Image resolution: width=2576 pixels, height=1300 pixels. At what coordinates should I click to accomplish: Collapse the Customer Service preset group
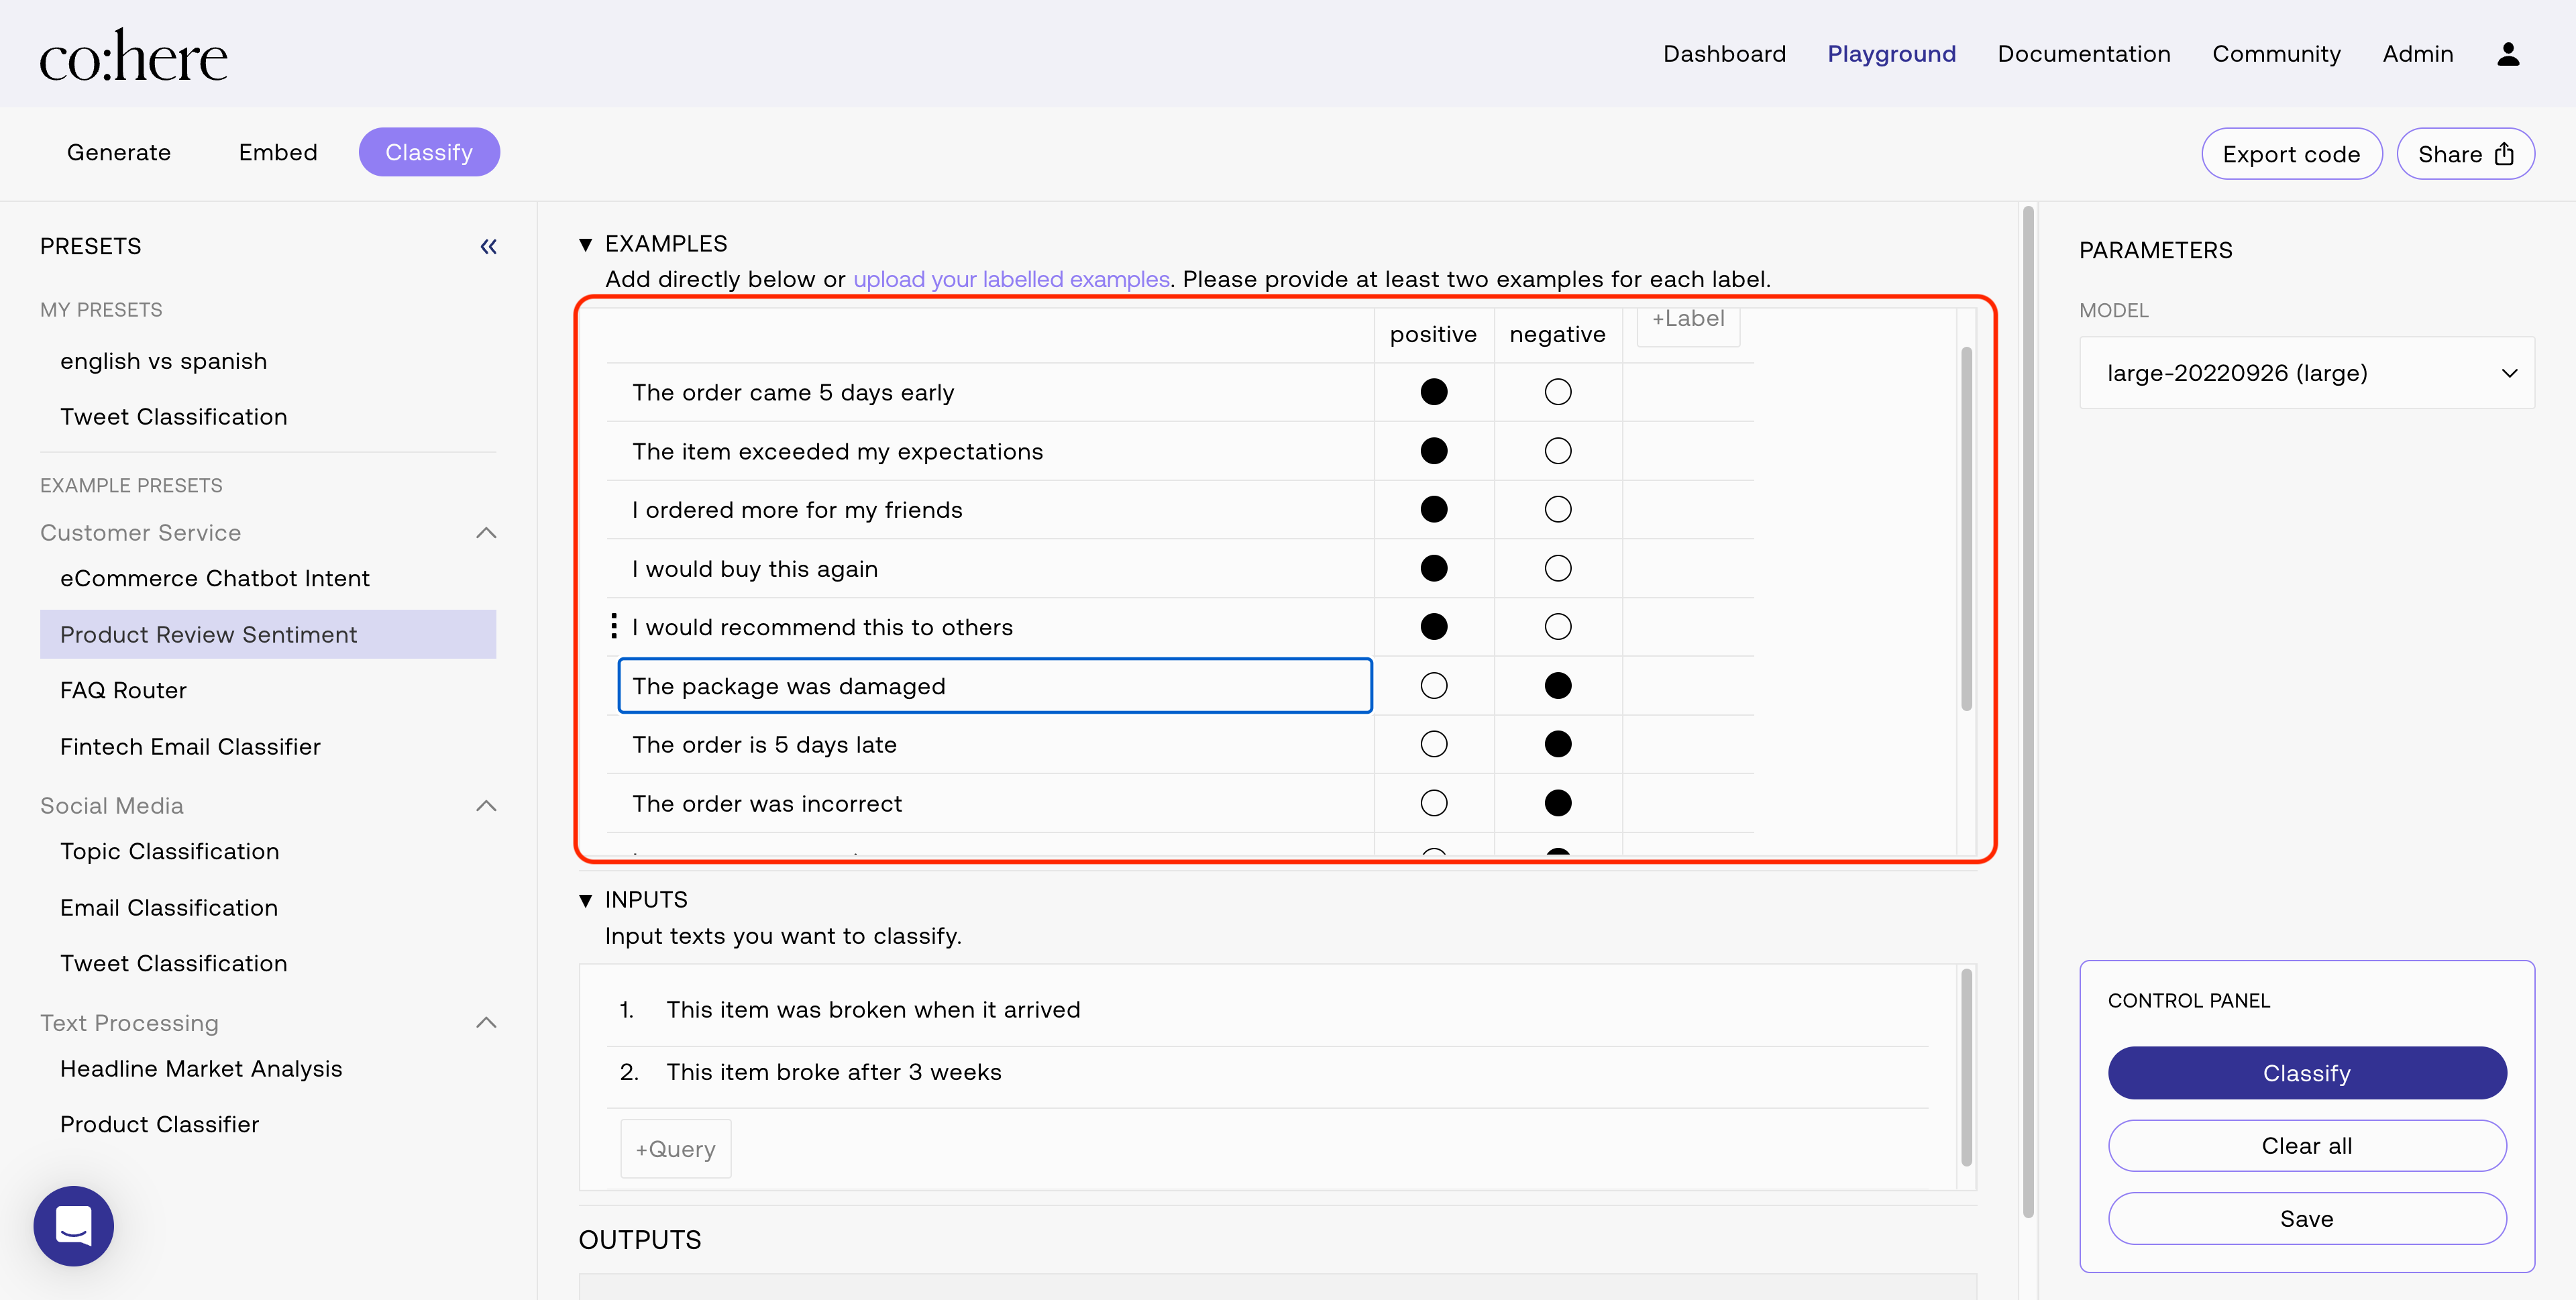[486, 533]
